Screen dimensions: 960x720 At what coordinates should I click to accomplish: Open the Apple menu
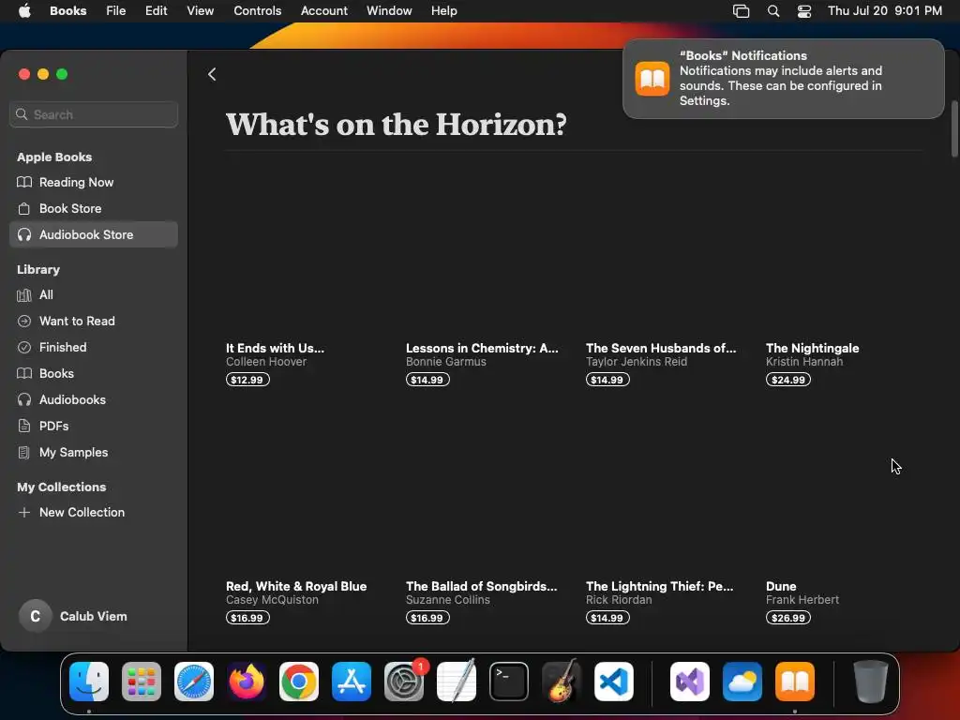pos(24,10)
